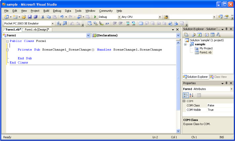This screenshot has width=235, height=141.
Task: Start debugging with the green play icon
Action: (x=95, y=17)
